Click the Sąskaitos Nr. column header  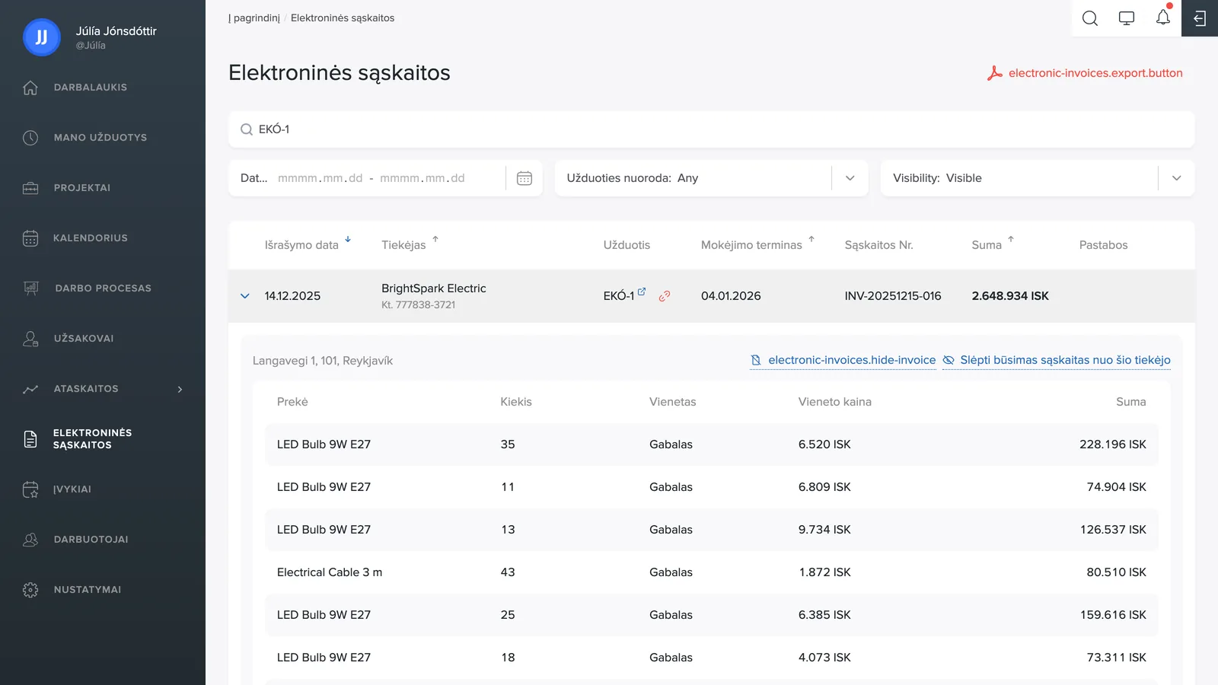click(x=878, y=245)
